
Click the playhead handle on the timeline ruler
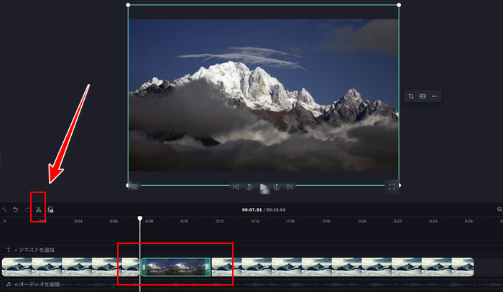pyautogui.click(x=140, y=218)
